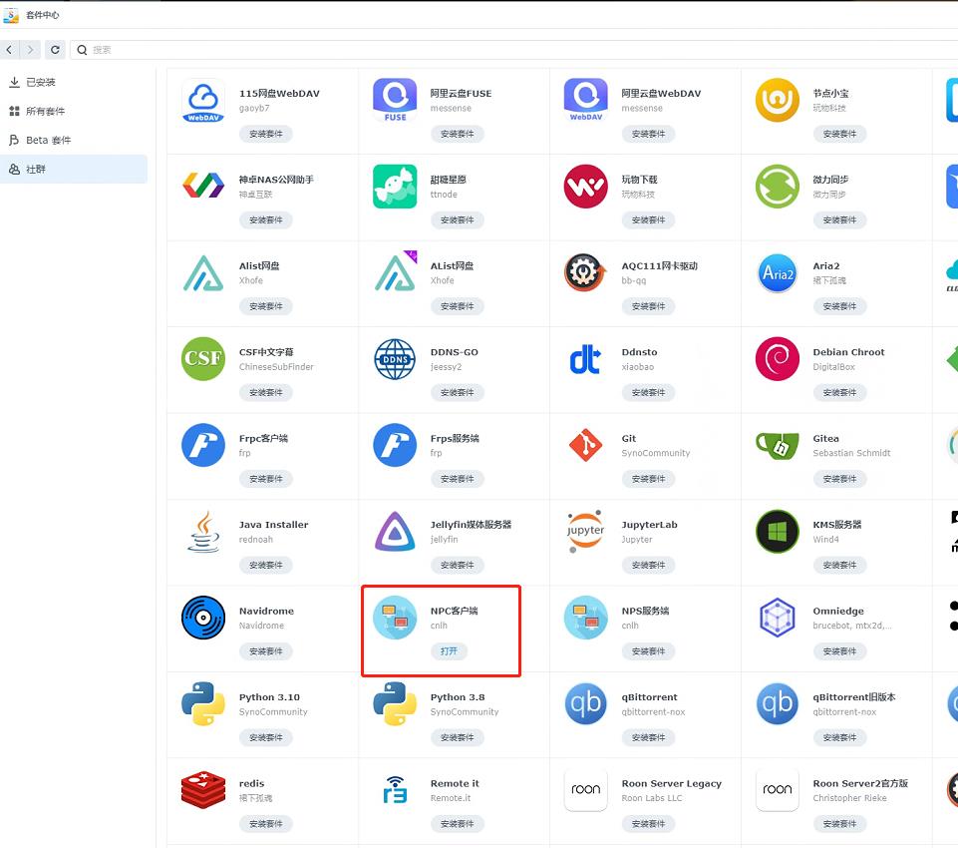Click the 115网盘WebDAV package icon

coord(203,102)
